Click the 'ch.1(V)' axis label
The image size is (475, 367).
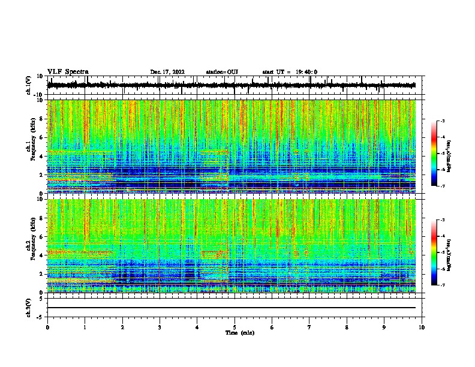(29, 85)
